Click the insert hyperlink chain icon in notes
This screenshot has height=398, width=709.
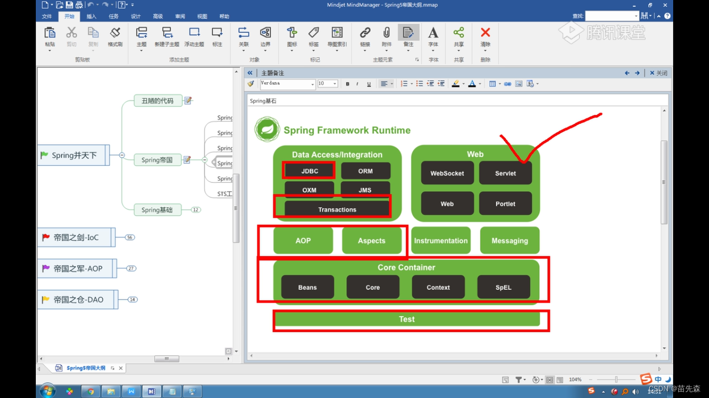pyautogui.click(x=508, y=84)
